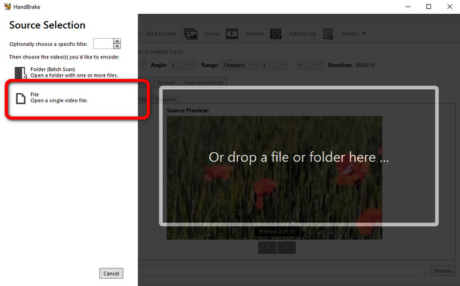Viewport: 460px width, 286px height.
Task: Focus the specific title number field
Action: click(103, 43)
